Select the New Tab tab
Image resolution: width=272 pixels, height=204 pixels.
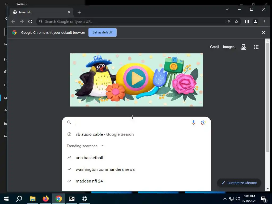[x=41, y=12]
